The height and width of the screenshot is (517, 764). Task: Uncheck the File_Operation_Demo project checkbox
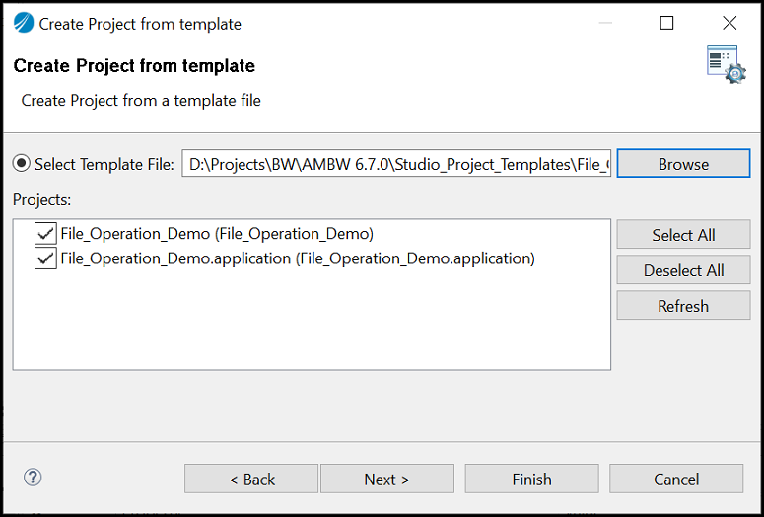(45, 234)
